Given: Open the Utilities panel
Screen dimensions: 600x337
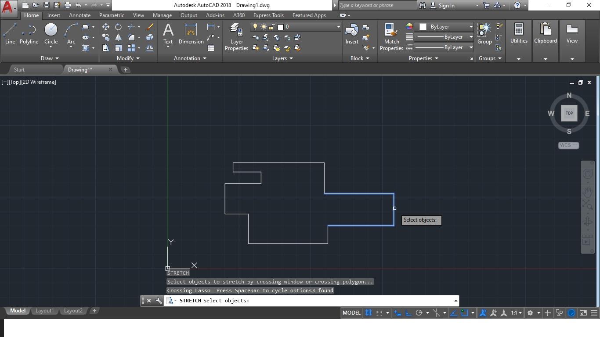Looking at the screenshot, I should point(519,42).
